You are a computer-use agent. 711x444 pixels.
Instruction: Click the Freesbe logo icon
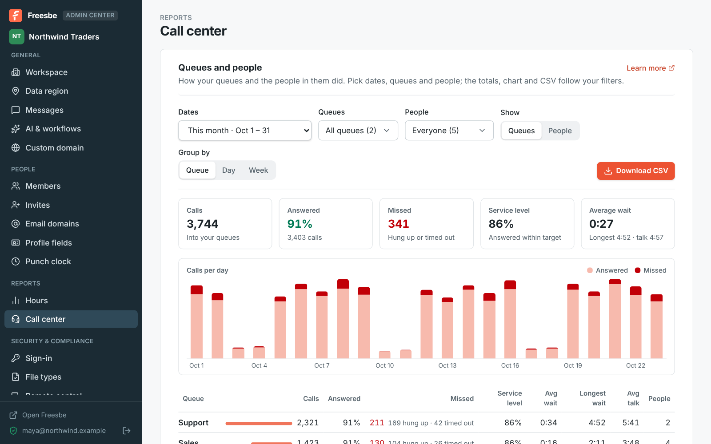[16, 16]
